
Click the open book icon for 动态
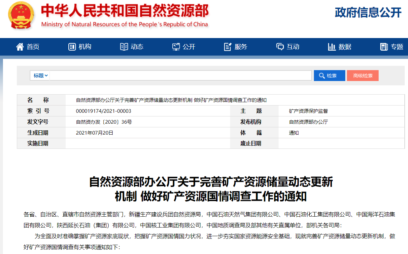pos(124,47)
